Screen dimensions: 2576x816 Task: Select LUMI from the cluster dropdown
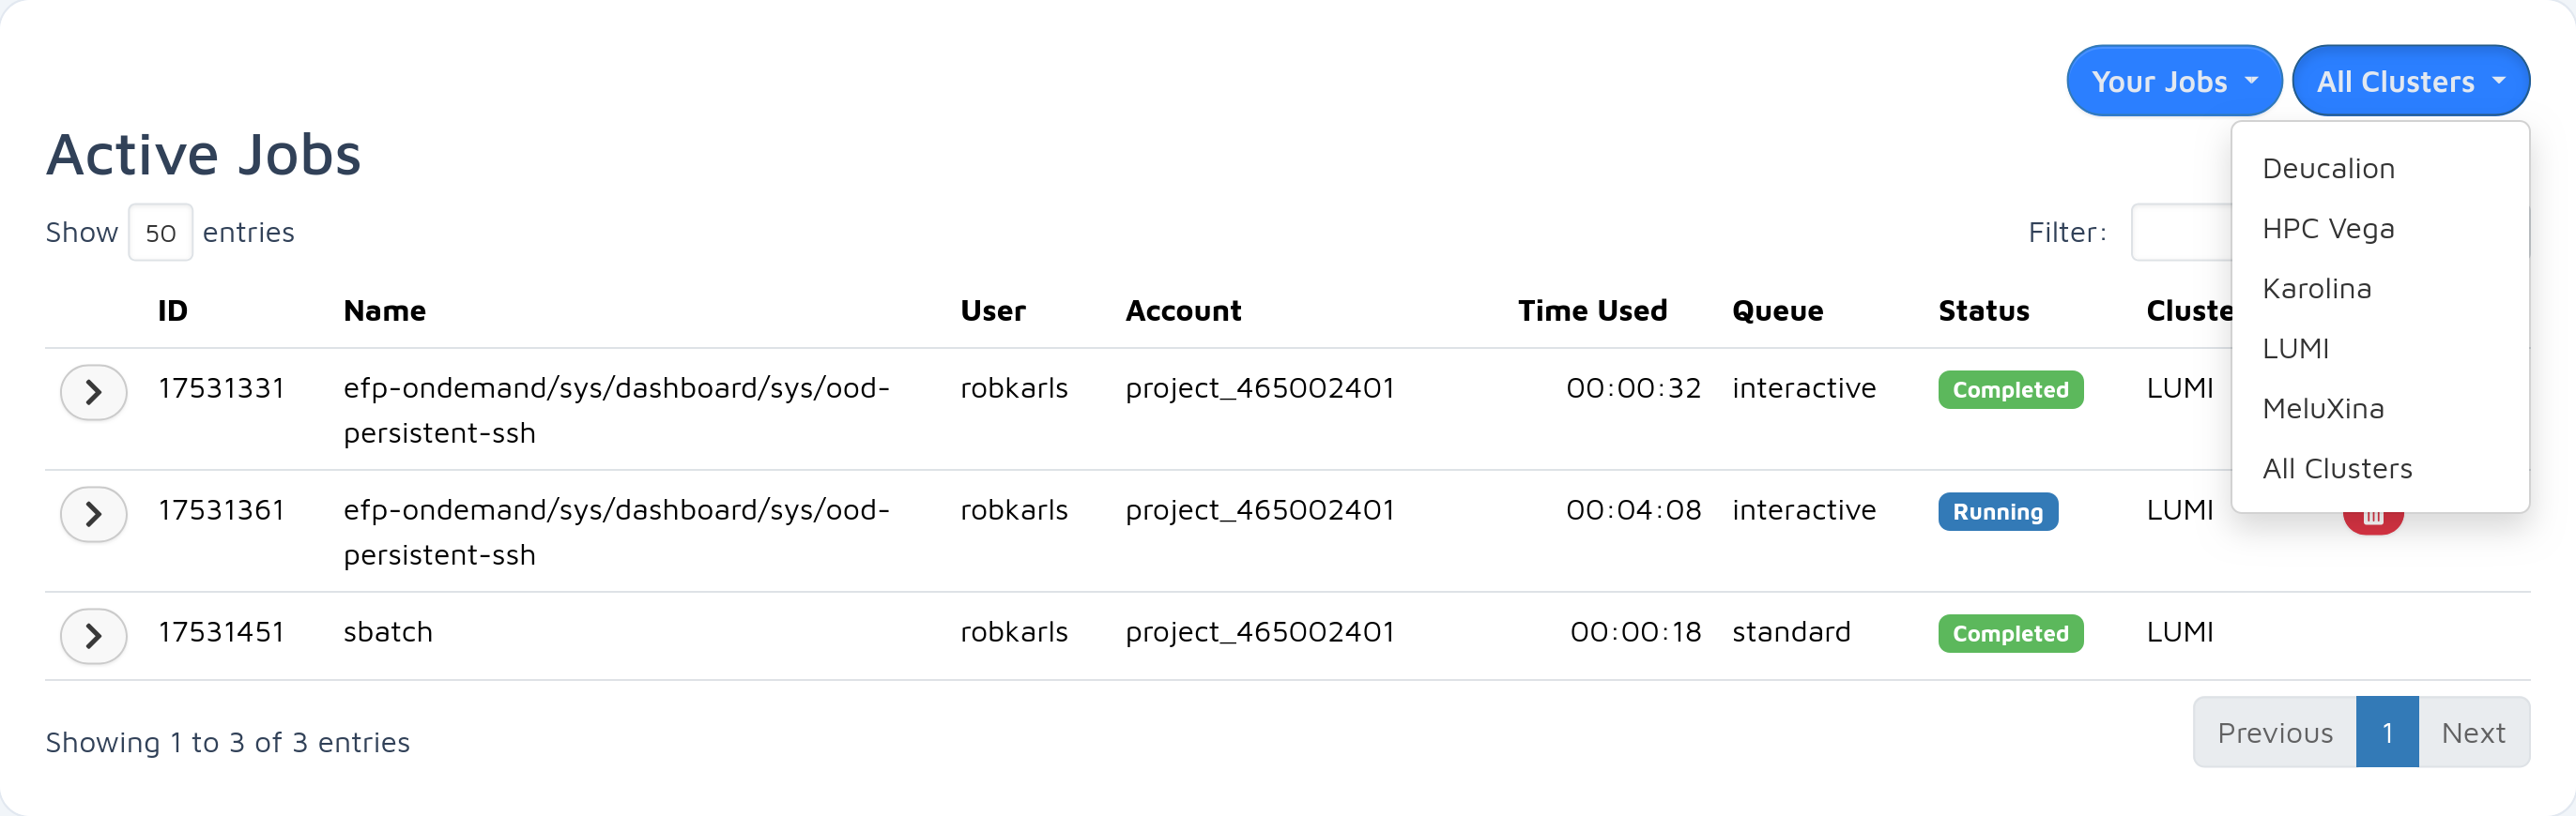2295,349
